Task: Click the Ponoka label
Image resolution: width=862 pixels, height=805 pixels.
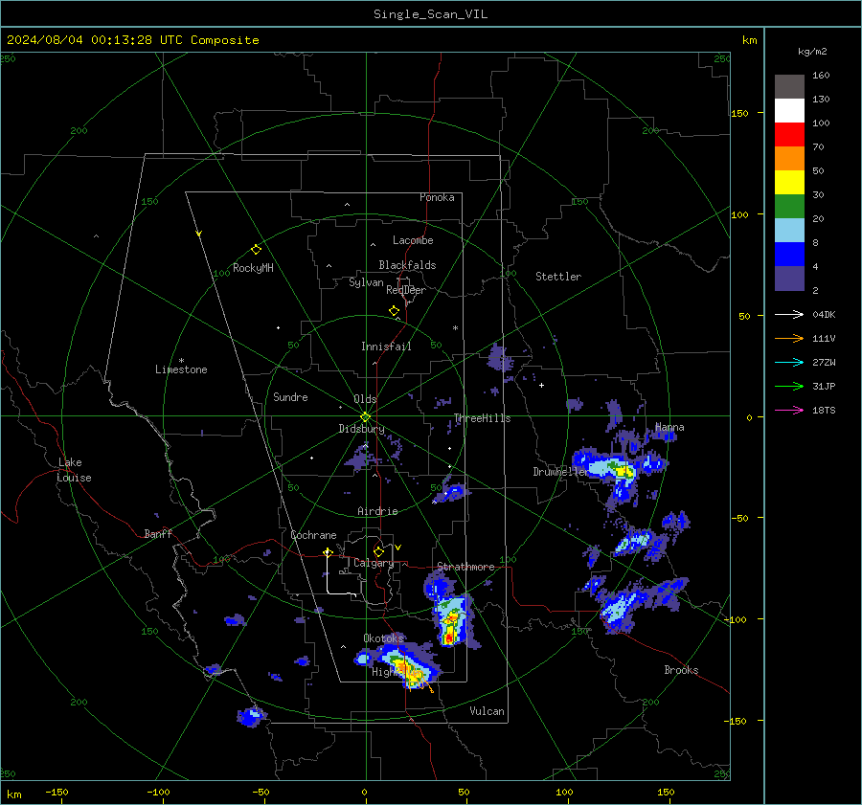Action: click(x=437, y=197)
